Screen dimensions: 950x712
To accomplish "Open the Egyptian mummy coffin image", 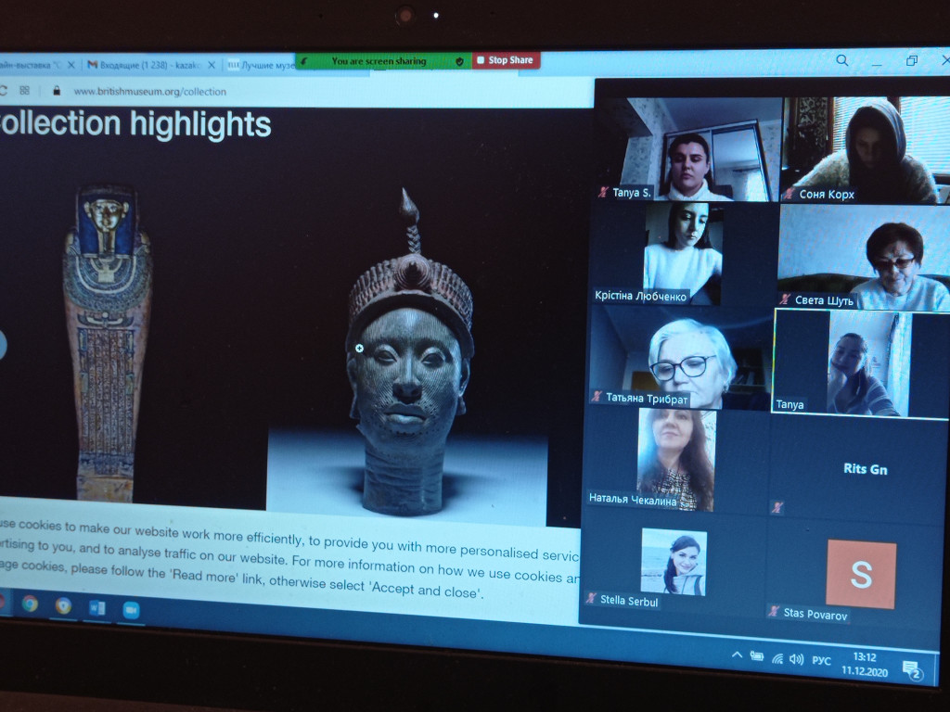I will coord(108,343).
